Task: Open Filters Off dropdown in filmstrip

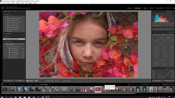Action: pyautogui.click(x=168, y=84)
